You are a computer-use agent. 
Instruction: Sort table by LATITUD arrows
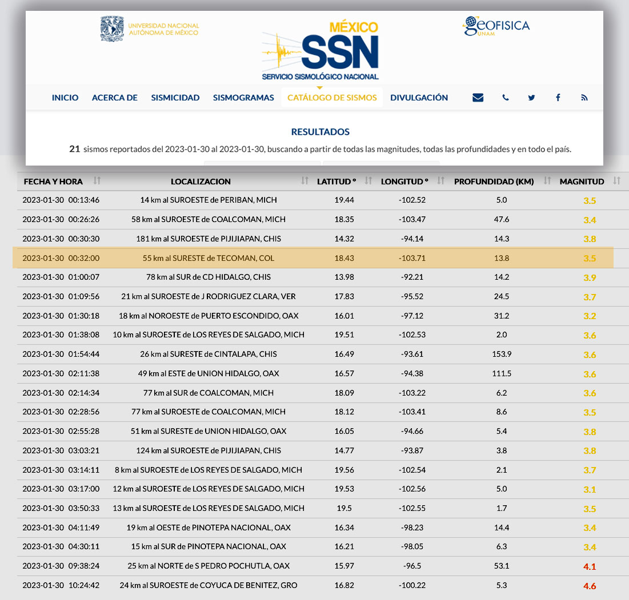click(368, 181)
